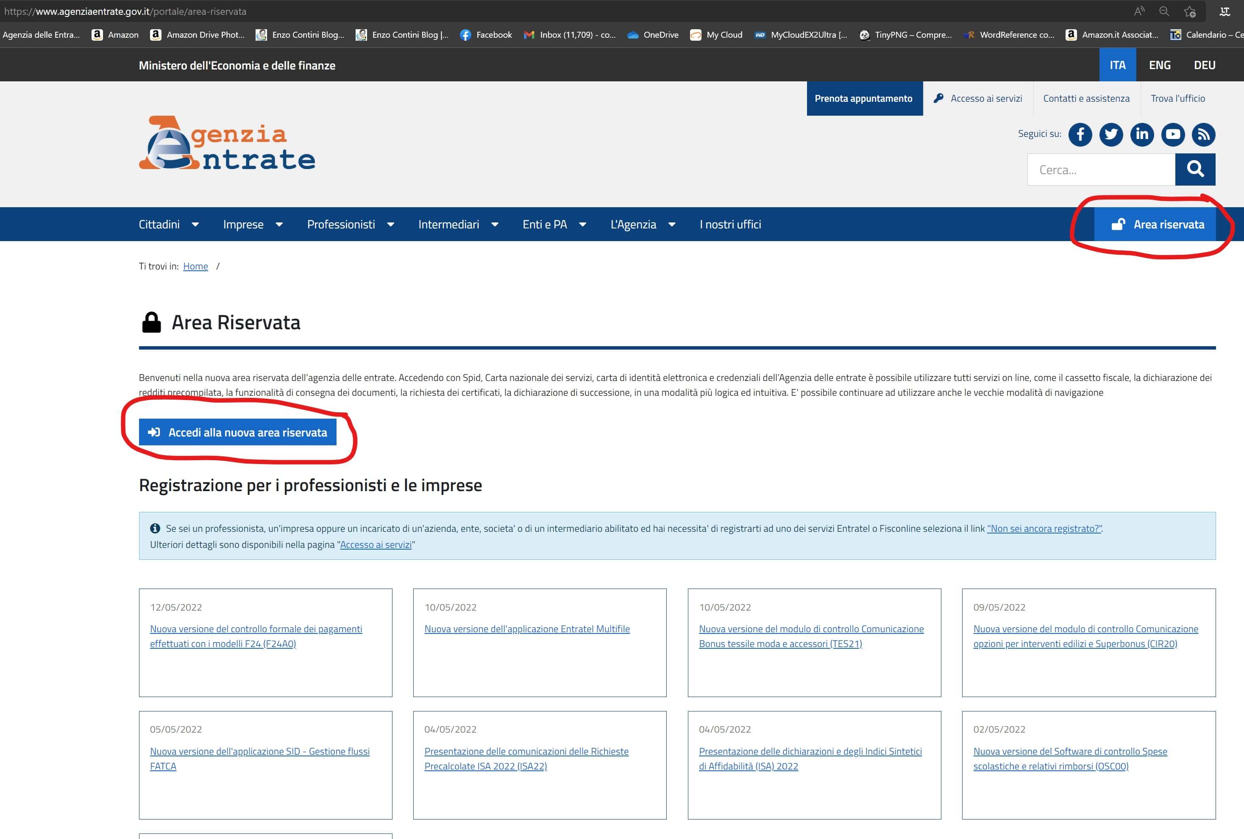Click the read aloud browser icon
The image size is (1244, 839).
[1139, 11]
